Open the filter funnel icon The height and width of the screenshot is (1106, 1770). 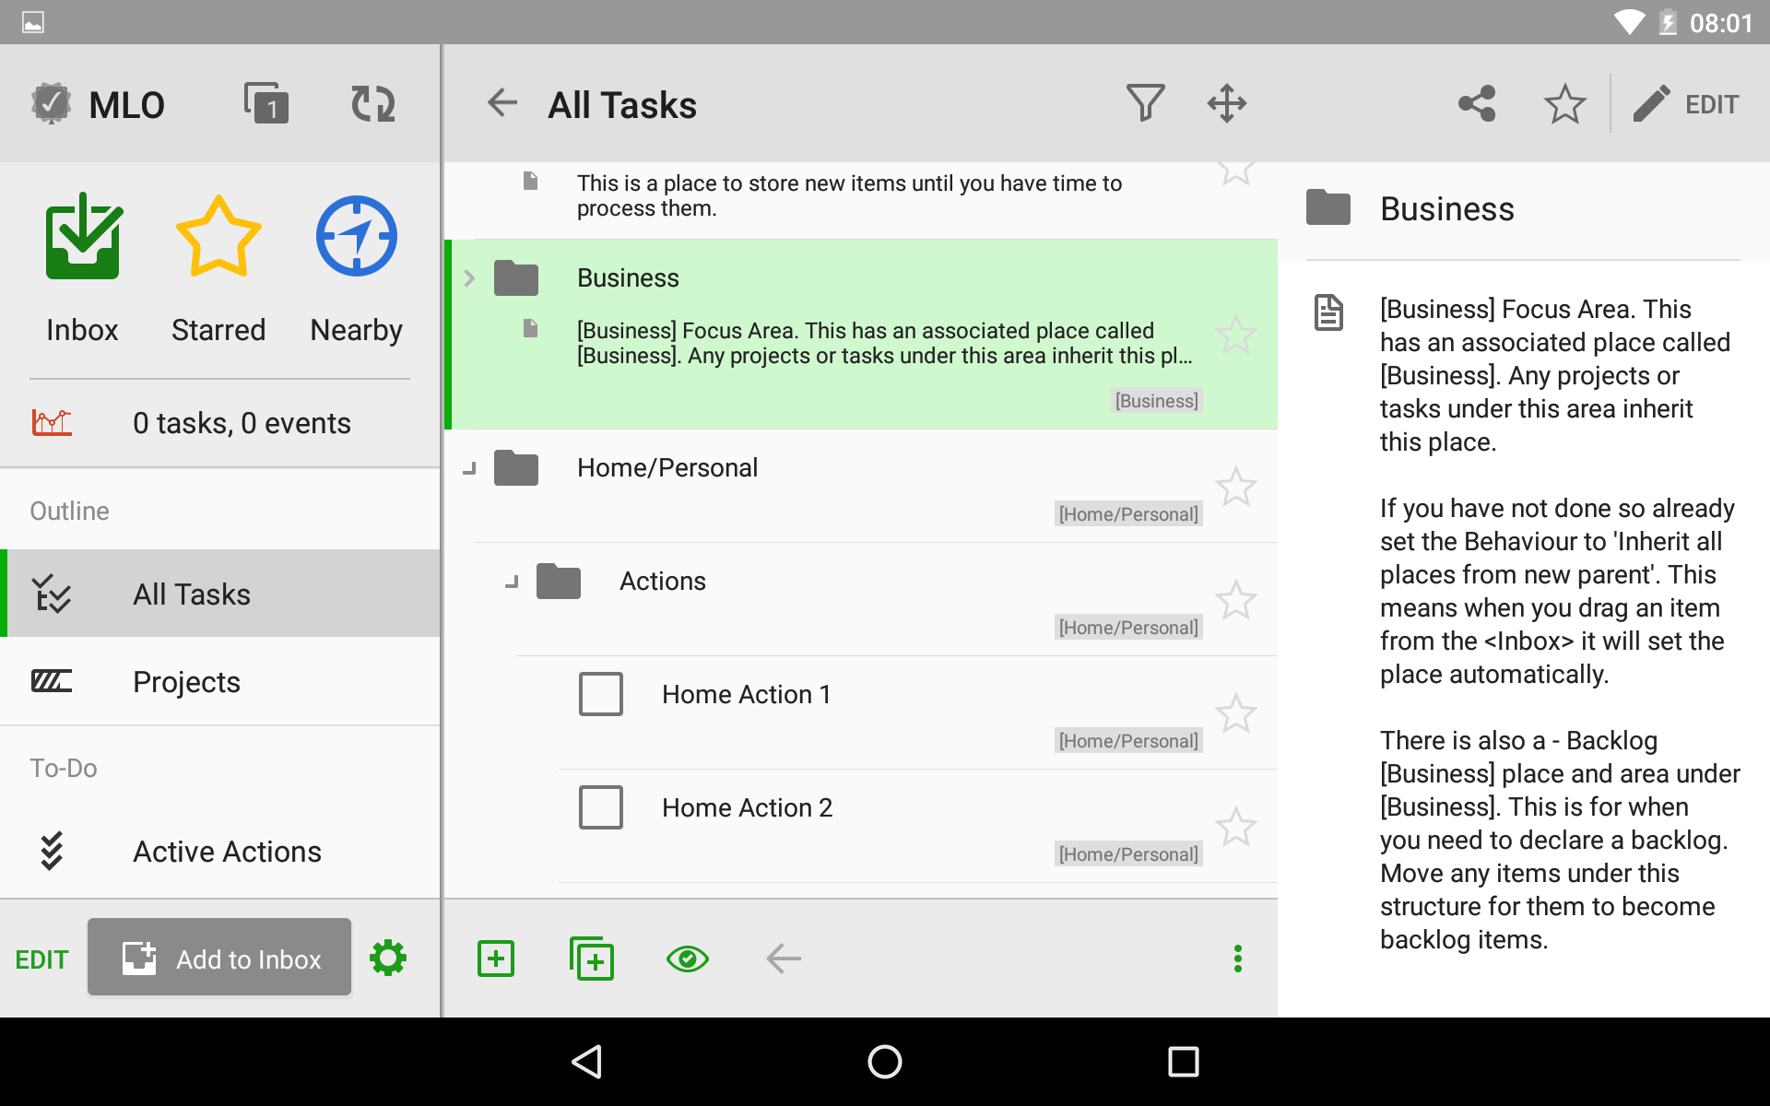point(1145,103)
